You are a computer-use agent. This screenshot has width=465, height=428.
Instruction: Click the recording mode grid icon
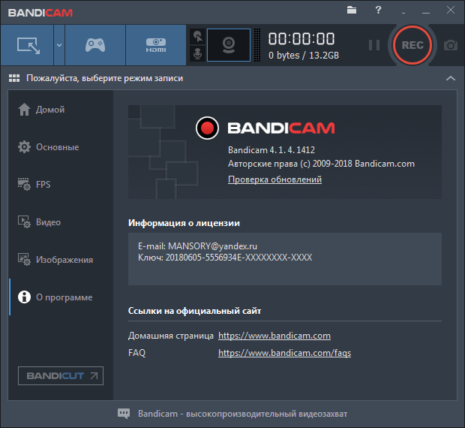[x=14, y=78]
